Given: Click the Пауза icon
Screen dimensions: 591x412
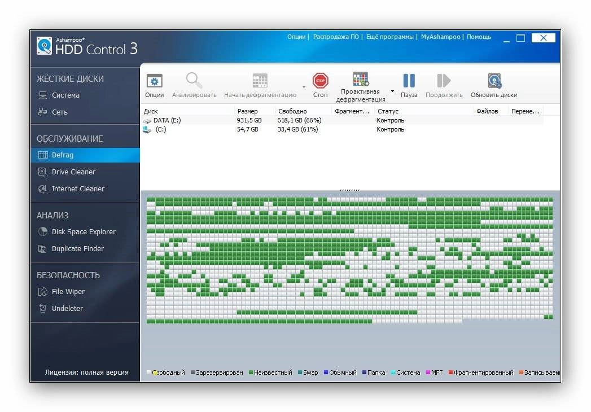Looking at the screenshot, I should (x=409, y=80).
